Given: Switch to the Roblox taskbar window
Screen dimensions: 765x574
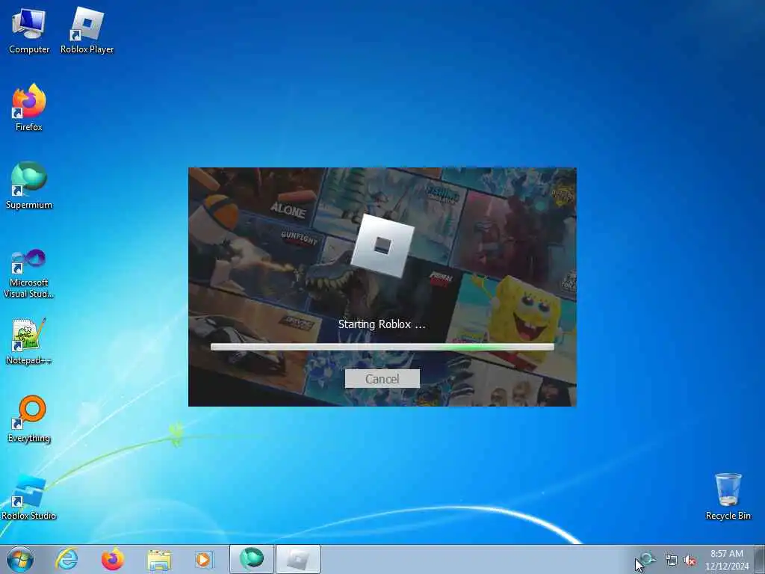Looking at the screenshot, I should (x=298, y=559).
